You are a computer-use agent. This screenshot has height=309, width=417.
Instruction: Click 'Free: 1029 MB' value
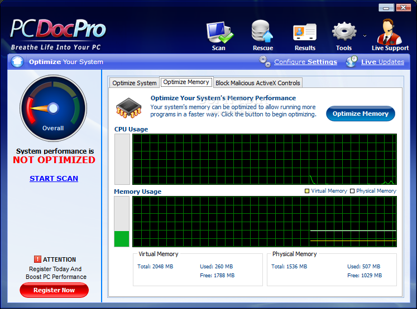click(365, 275)
